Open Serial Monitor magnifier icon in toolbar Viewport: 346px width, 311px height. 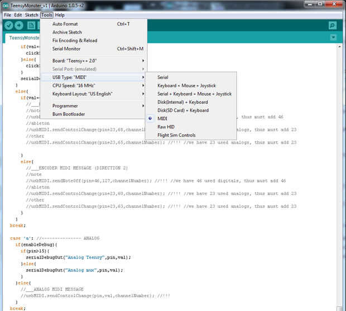333,25
